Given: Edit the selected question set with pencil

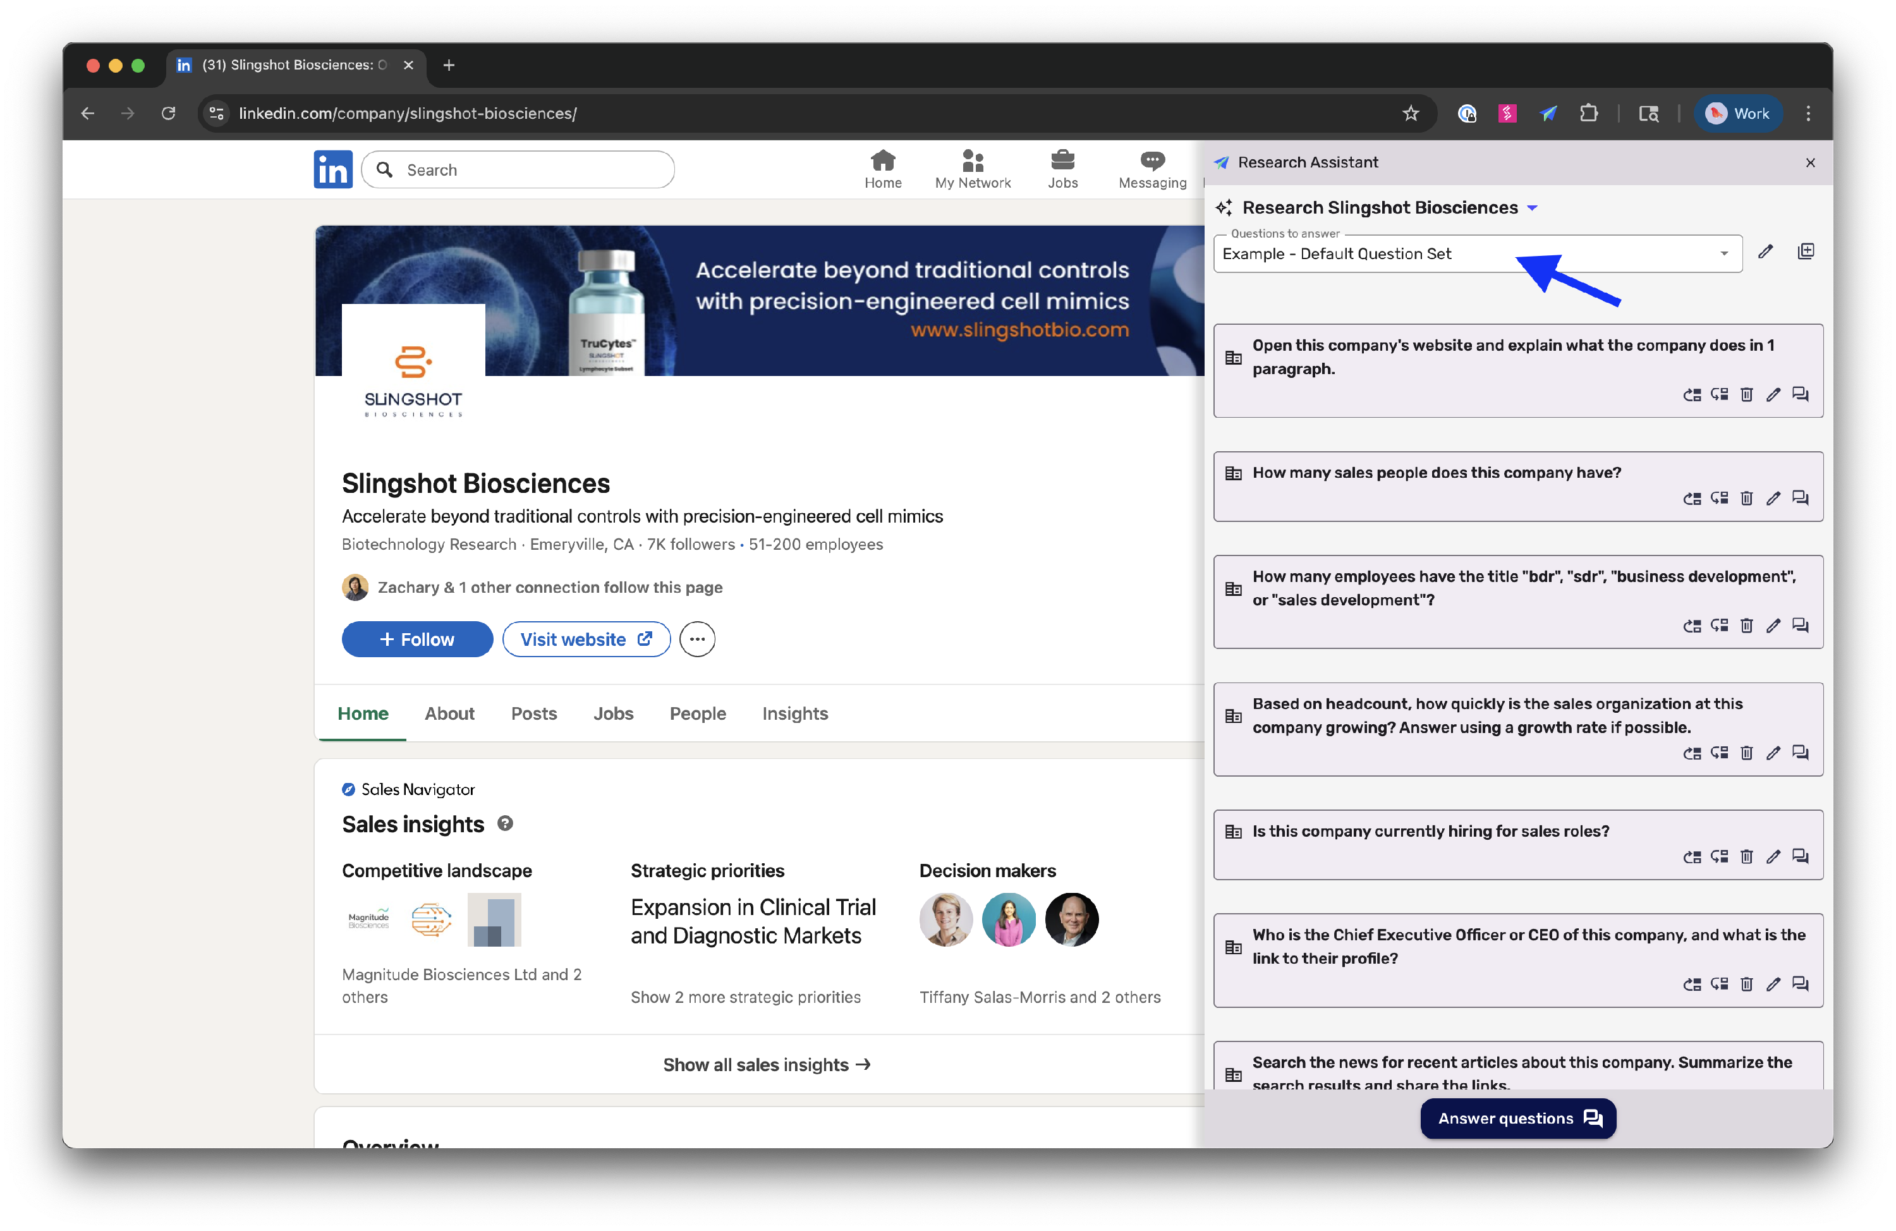Looking at the screenshot, I should (x=1765, y=253).
